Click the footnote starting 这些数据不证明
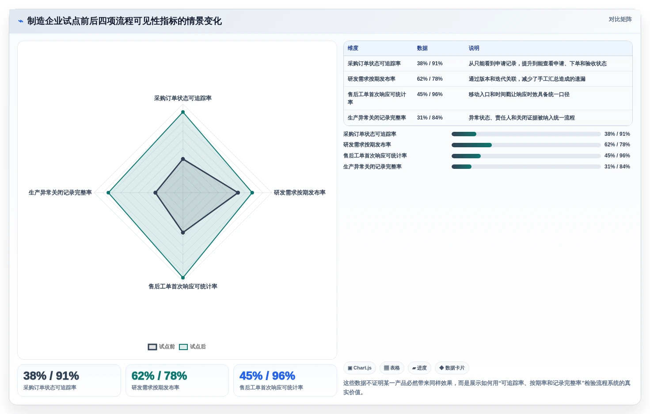Image resolution: width=650 pixels, height=414 pixels. tap(487, 388)
